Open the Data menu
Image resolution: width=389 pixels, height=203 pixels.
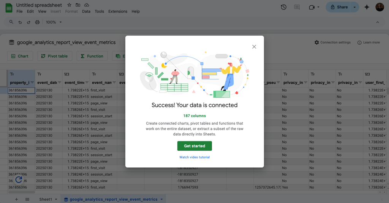coord(86,11)
